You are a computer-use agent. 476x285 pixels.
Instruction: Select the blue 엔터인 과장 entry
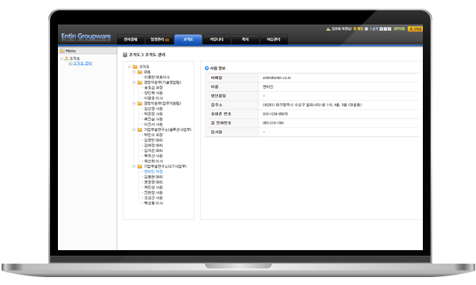153,172
